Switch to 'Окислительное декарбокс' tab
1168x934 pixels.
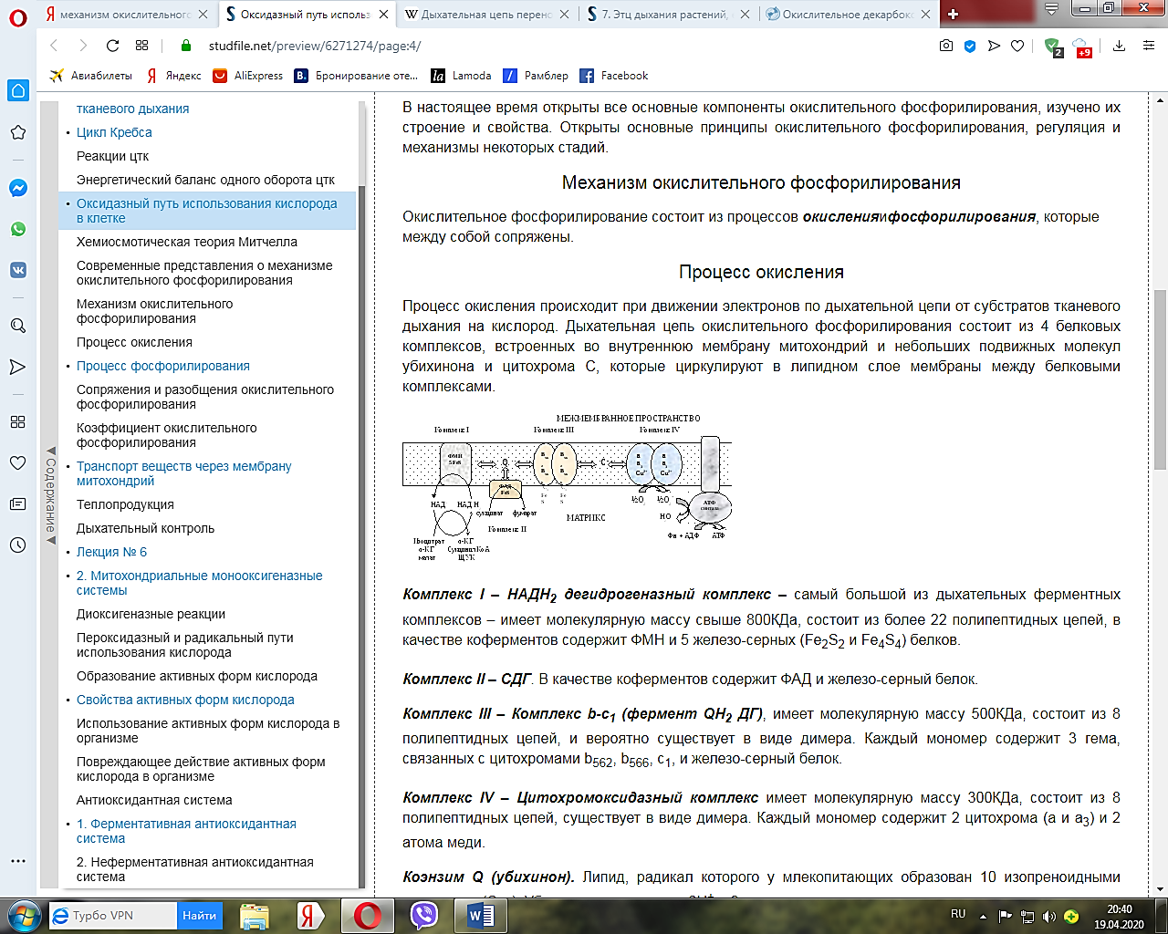[850, 15]
